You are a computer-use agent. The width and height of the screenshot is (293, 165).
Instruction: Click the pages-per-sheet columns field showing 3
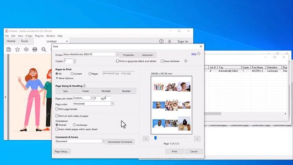point(98,98)
